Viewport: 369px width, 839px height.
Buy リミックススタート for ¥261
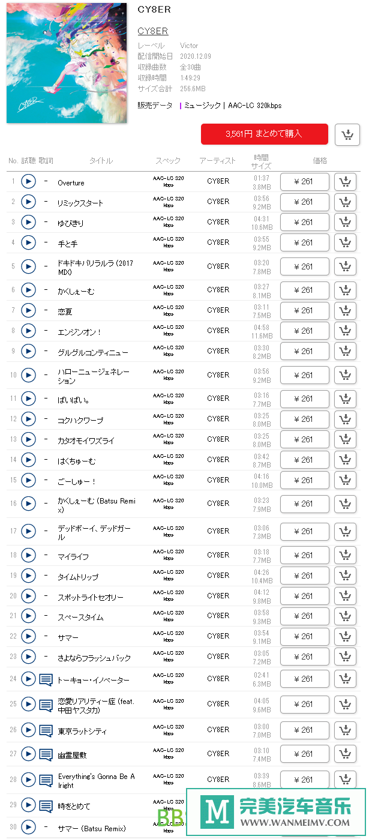305,202
